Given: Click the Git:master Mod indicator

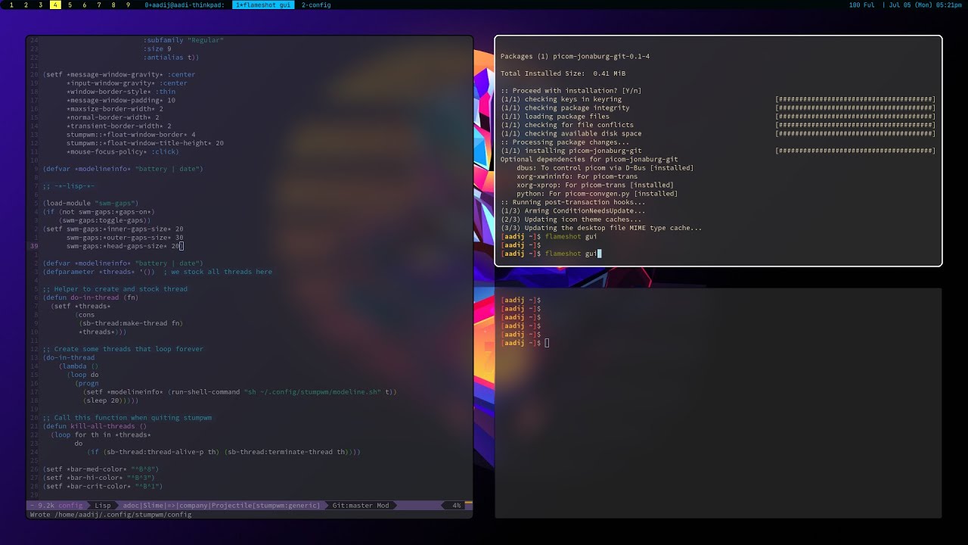Looking at the screenshot, I should (360, 505).
